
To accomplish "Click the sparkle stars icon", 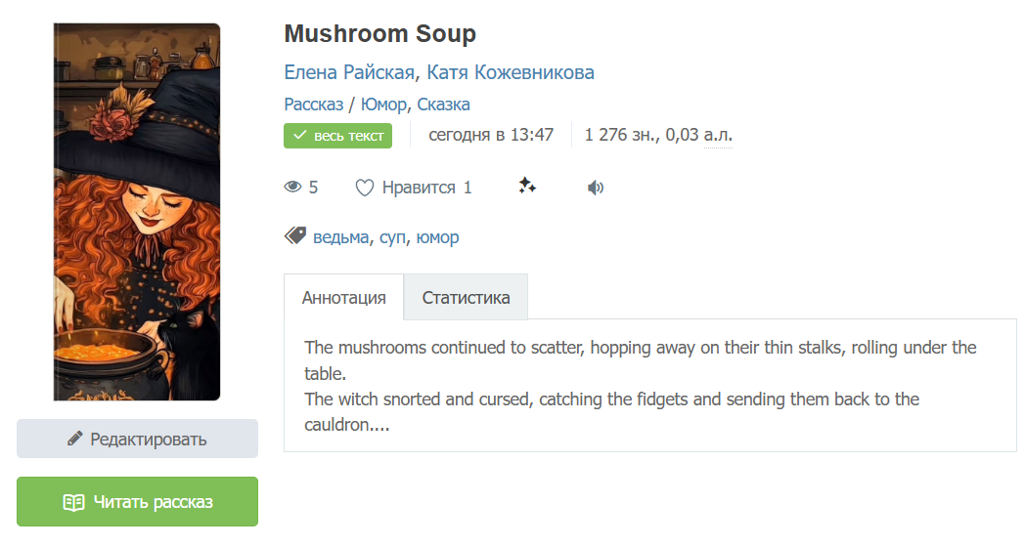I will coord(527,187).
